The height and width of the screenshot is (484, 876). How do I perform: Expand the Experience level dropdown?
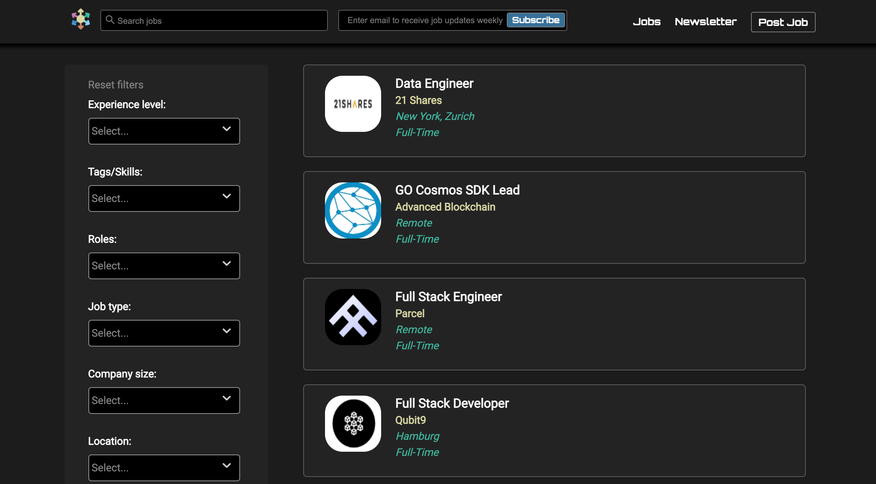pyautogui.click(x=164, y=131)
